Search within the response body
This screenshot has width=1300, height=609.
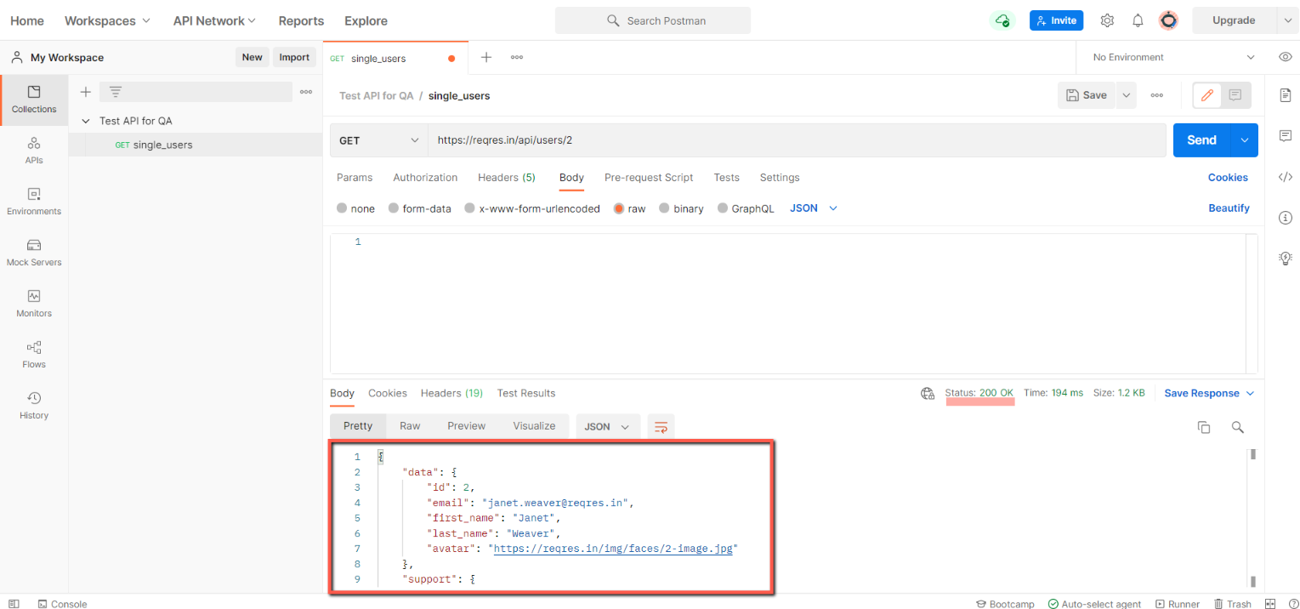[1237, 427]
